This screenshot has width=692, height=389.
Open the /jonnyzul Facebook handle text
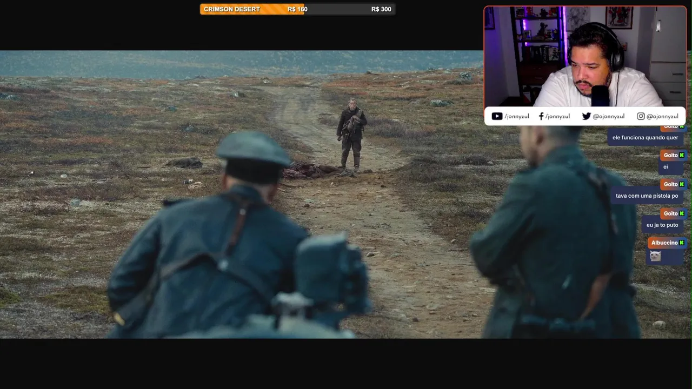click(x=557, y=116)
